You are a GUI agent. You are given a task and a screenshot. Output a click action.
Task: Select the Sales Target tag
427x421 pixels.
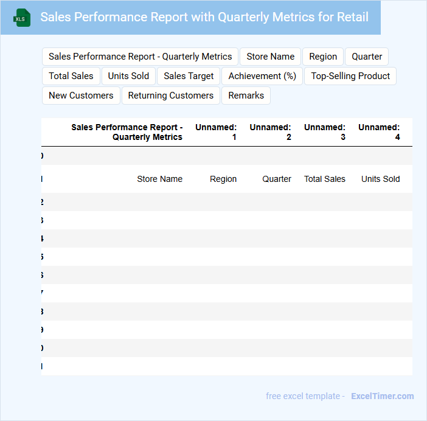[189, 76]
